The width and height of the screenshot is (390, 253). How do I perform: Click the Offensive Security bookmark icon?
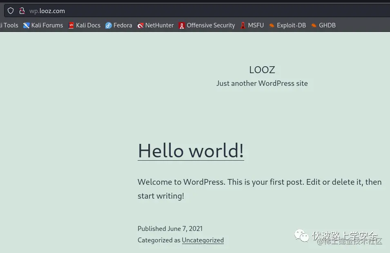click(182, 25)
